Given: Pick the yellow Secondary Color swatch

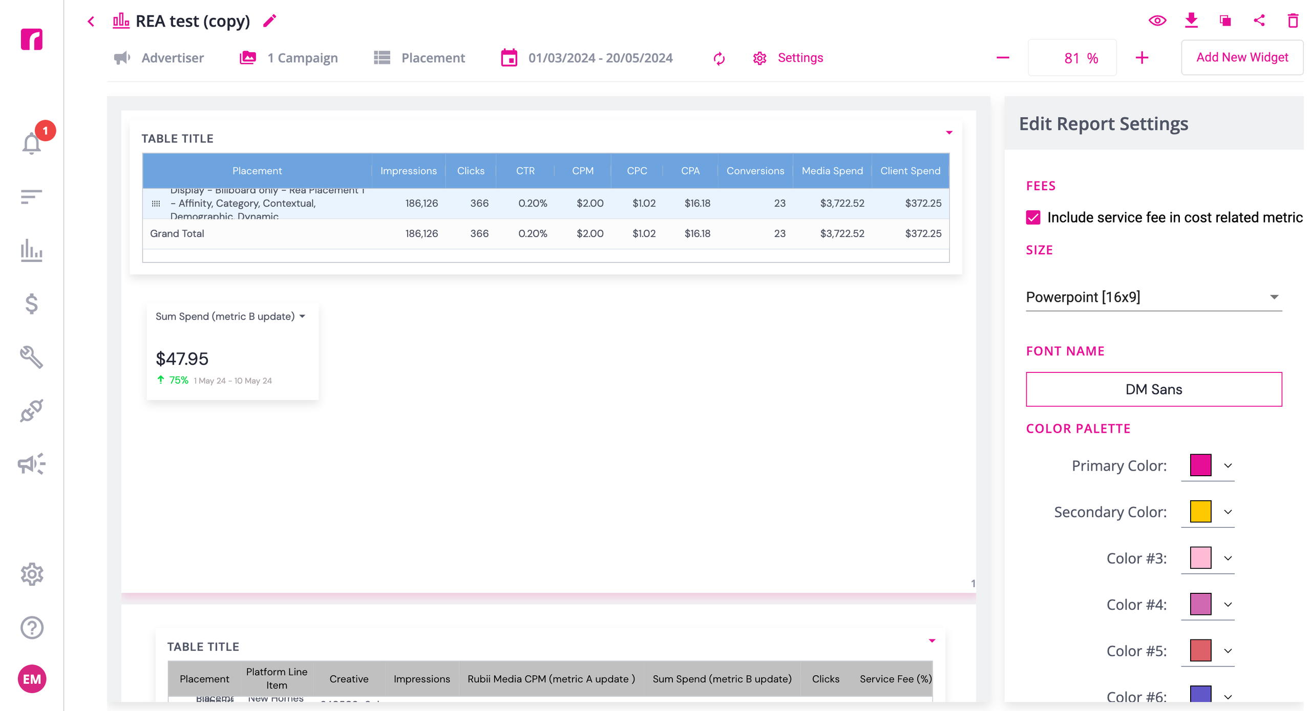Looking at the screenshot, I should pos(1200,512).
